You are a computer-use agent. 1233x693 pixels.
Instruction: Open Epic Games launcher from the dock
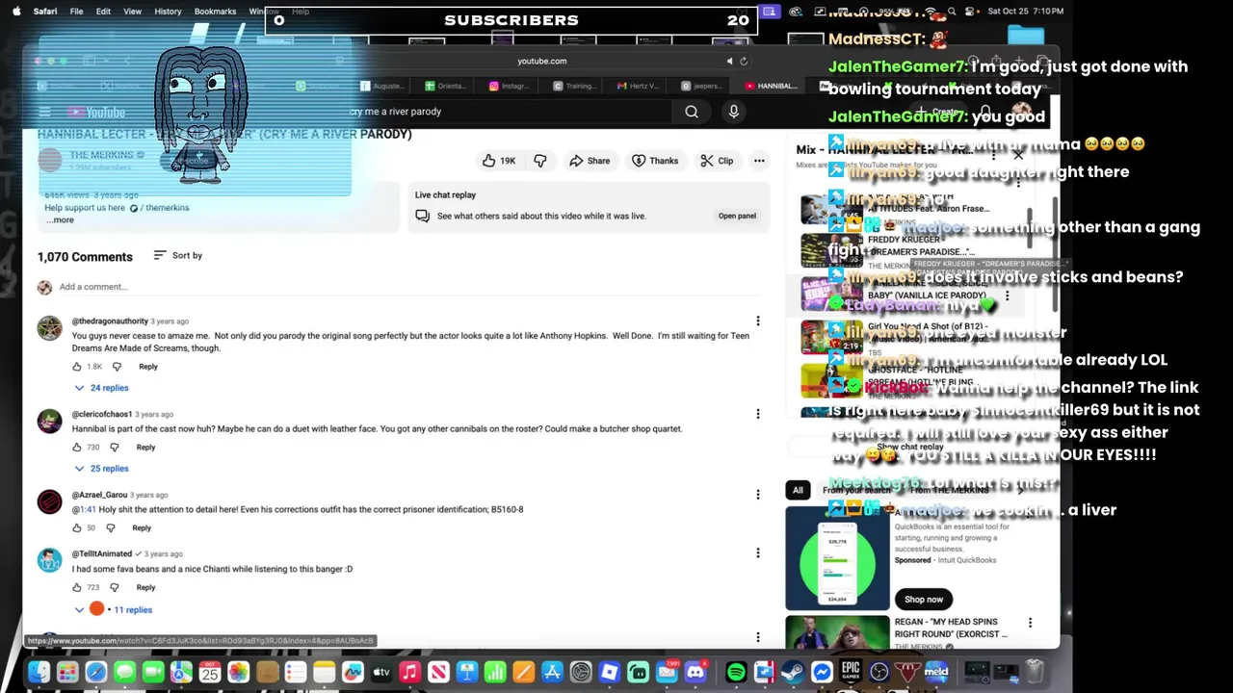point(851,672)
